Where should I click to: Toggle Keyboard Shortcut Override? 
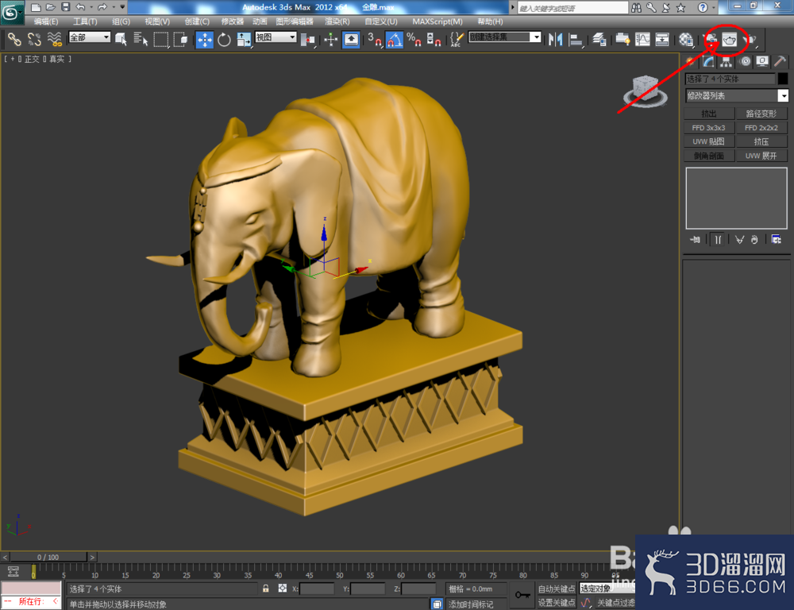[x=351, y=39]
